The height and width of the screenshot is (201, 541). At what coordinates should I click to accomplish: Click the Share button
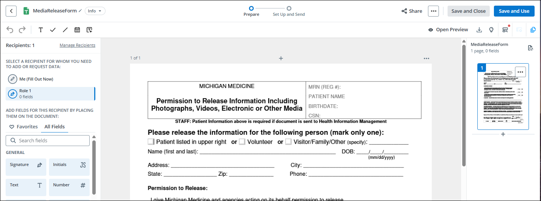(412, 11)
